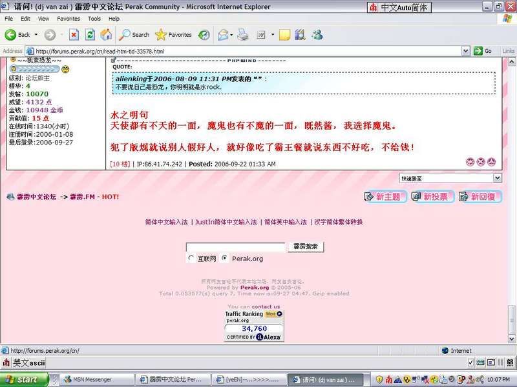The width and height of the screenshot is (517, 387).
Task: Open Search in the IE toolbar
Action: 134,35
